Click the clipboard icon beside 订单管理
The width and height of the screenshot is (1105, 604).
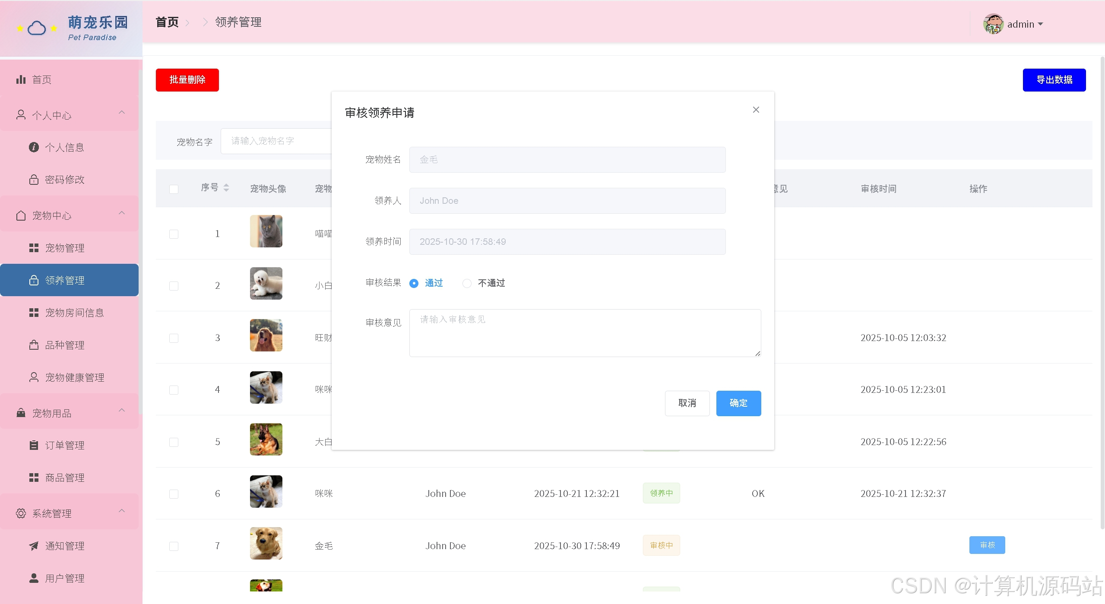pos(34,445)
